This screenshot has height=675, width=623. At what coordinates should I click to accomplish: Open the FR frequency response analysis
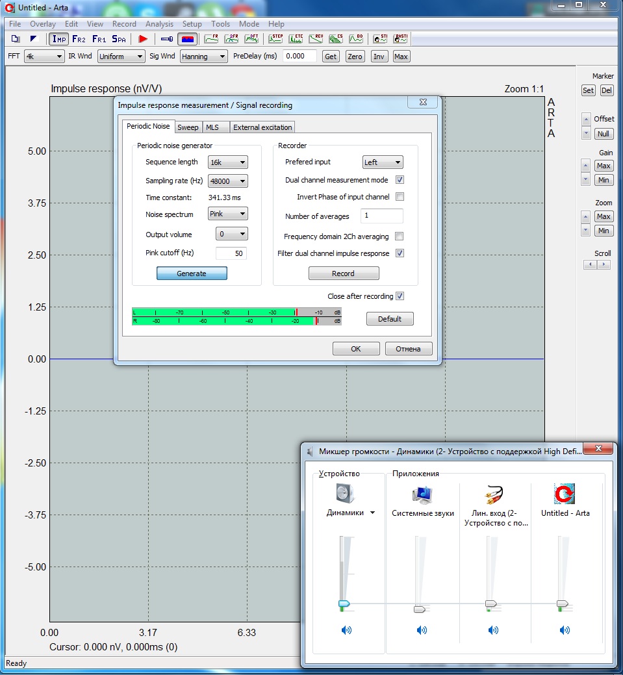coord(211,39)
